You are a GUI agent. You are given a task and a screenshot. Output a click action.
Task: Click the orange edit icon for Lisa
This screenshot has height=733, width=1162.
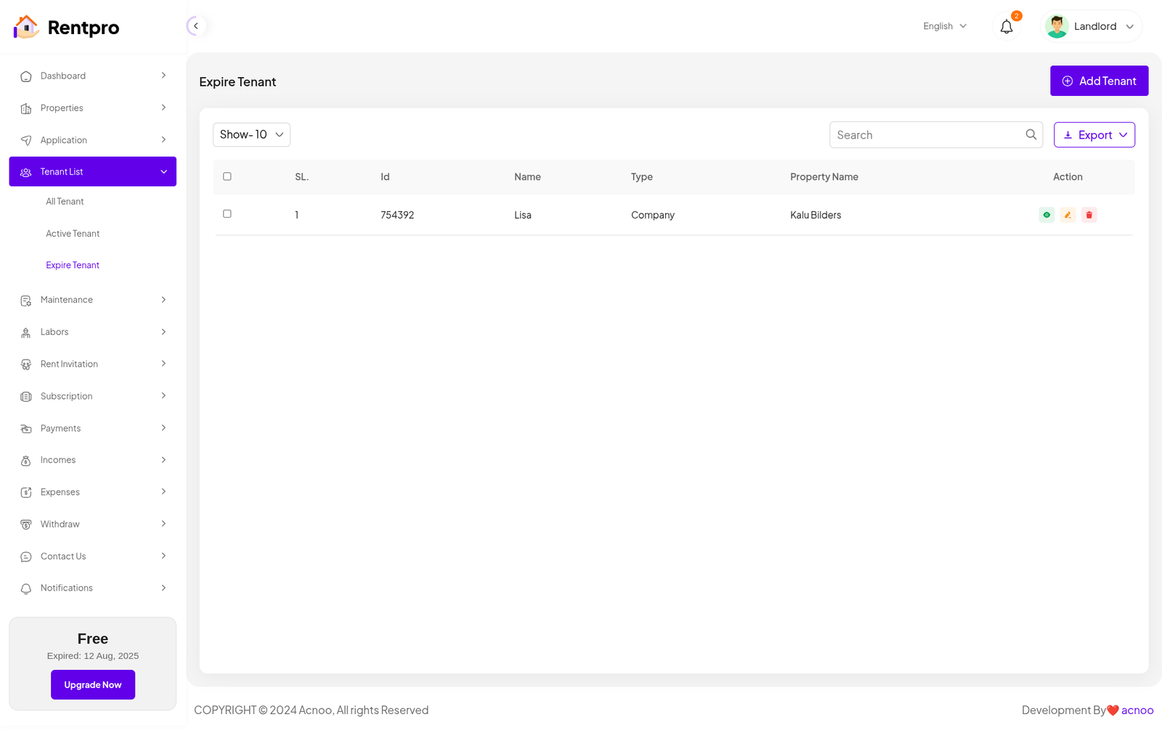(1068, 215)
